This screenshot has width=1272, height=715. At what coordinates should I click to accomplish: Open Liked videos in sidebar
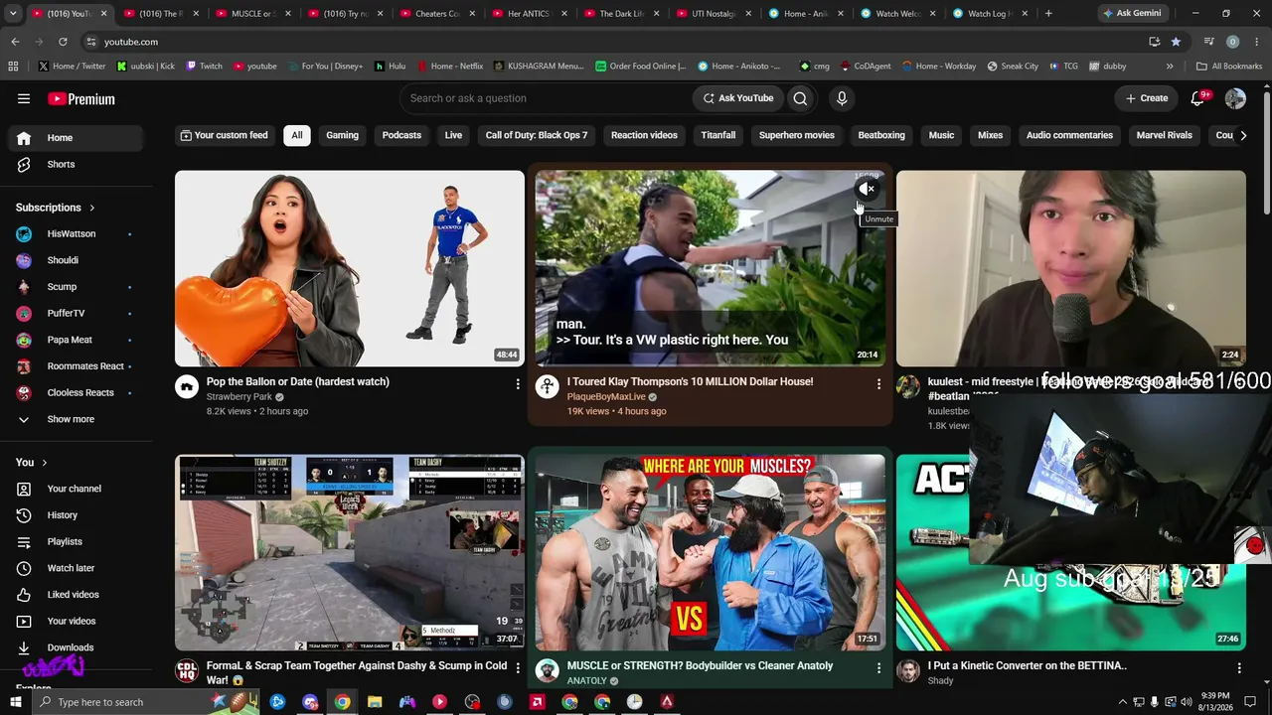click(76, 595)
